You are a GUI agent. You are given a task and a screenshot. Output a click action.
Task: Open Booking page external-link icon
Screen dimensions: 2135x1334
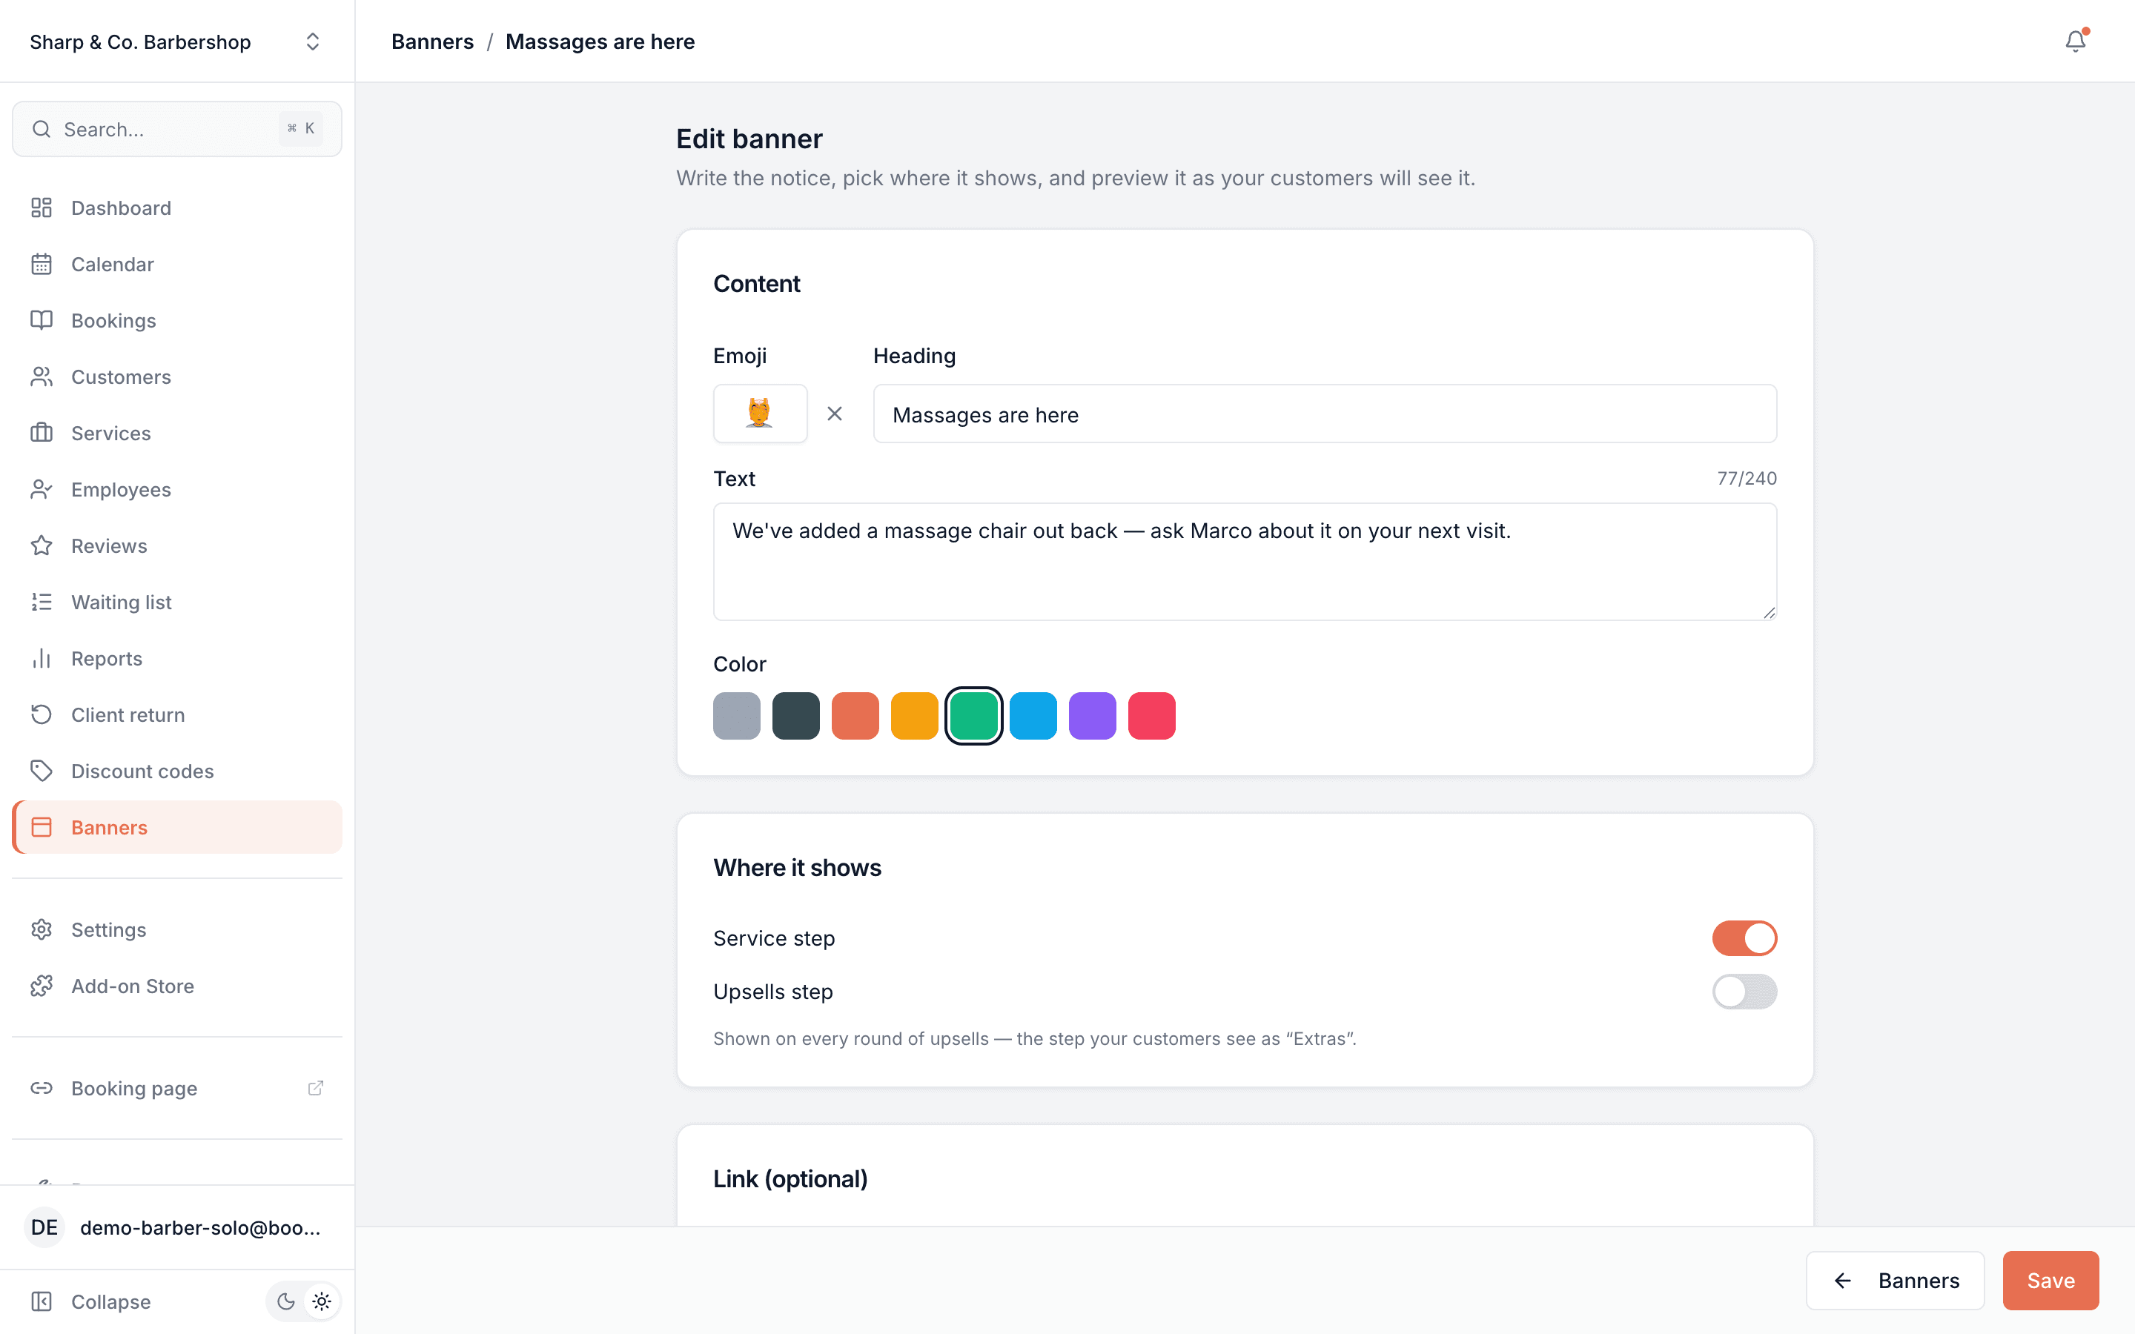pos(315,1088)
